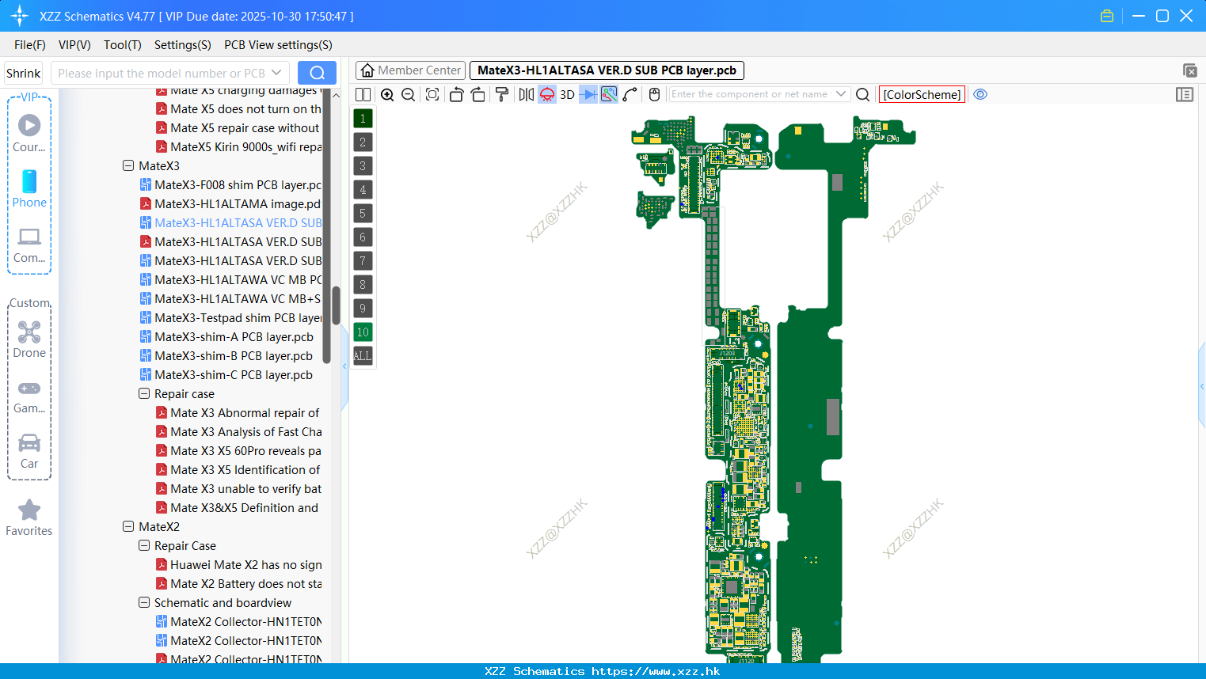
Task: Zoom in on the PCB view
Action: [x=387, y=94]
